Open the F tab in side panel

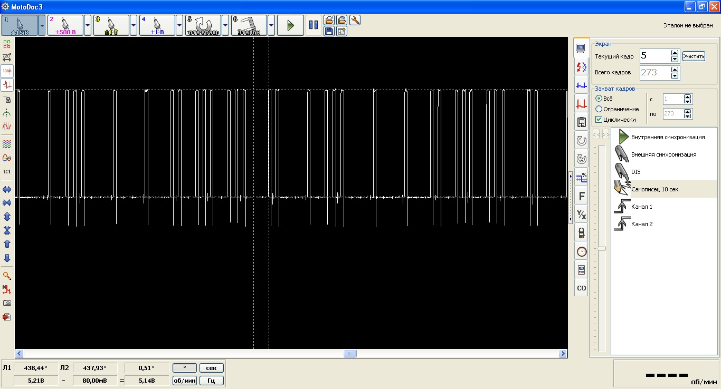click(581, 196)
